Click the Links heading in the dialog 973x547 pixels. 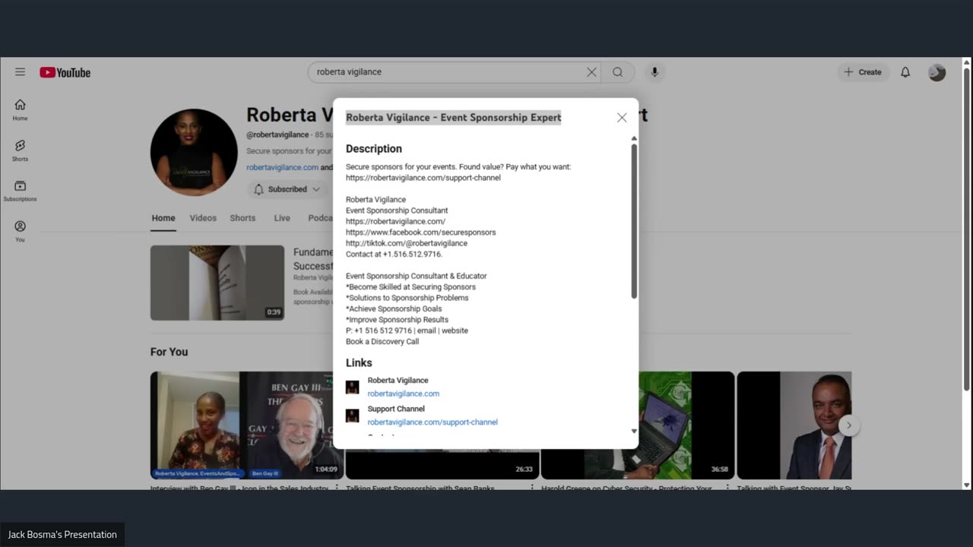(x=359, y=363)
